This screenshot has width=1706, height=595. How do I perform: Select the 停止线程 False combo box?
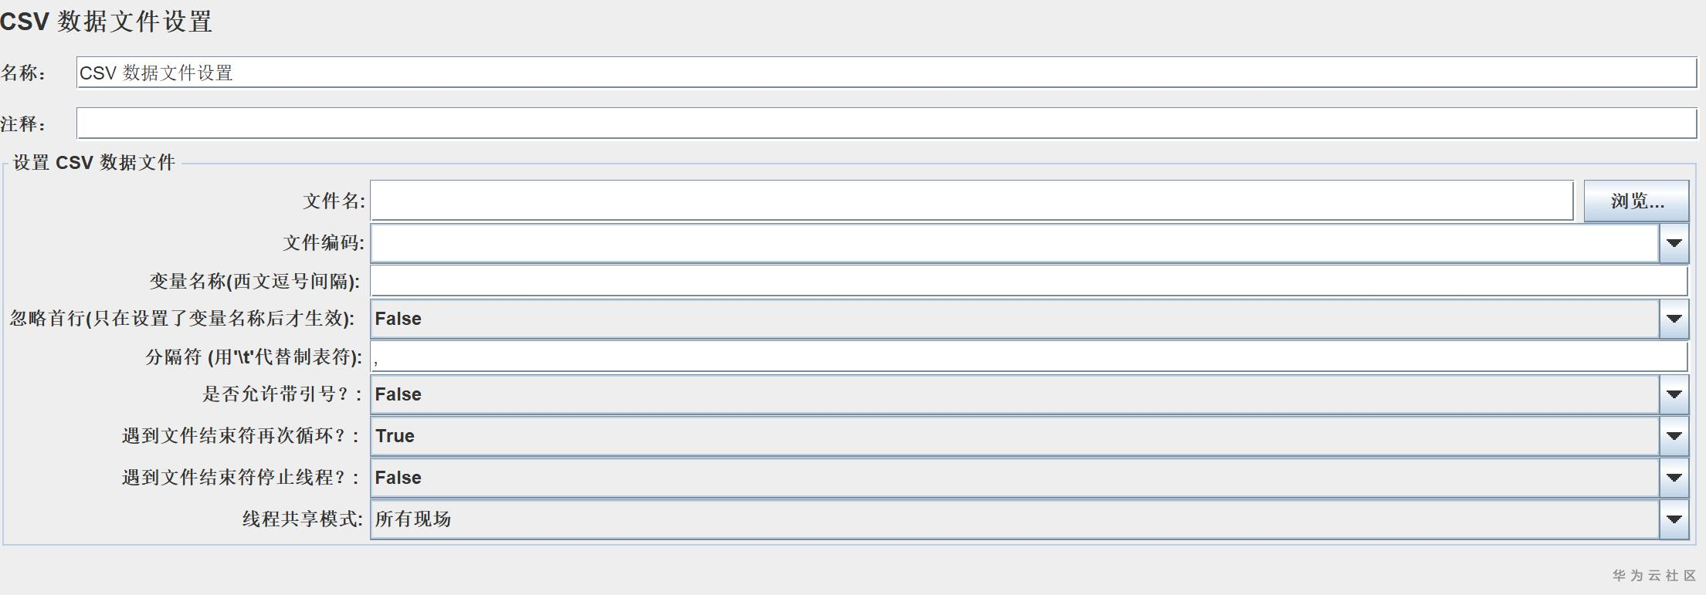(1014, 478)
